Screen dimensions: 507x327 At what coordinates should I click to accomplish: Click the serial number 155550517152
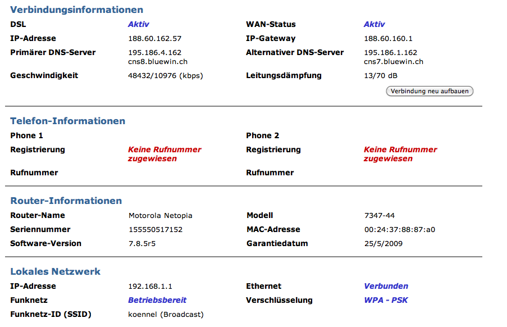coord(156,229)
